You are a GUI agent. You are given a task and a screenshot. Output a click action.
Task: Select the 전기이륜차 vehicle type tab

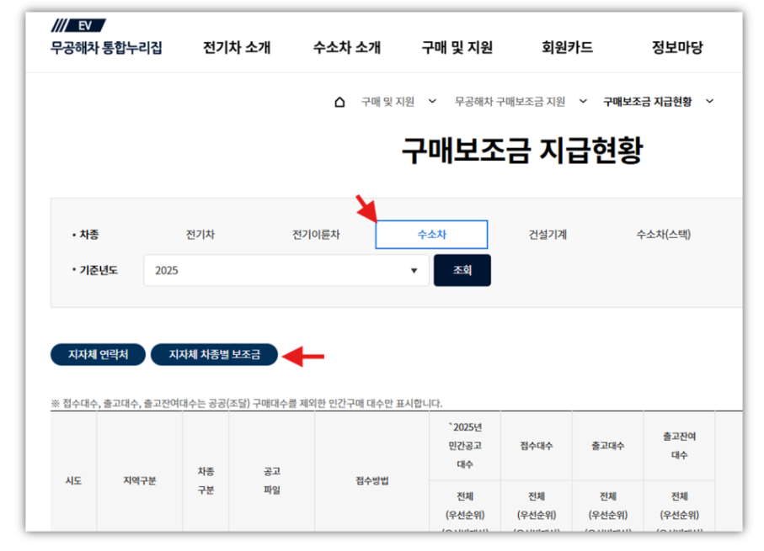tap(316, 235)
